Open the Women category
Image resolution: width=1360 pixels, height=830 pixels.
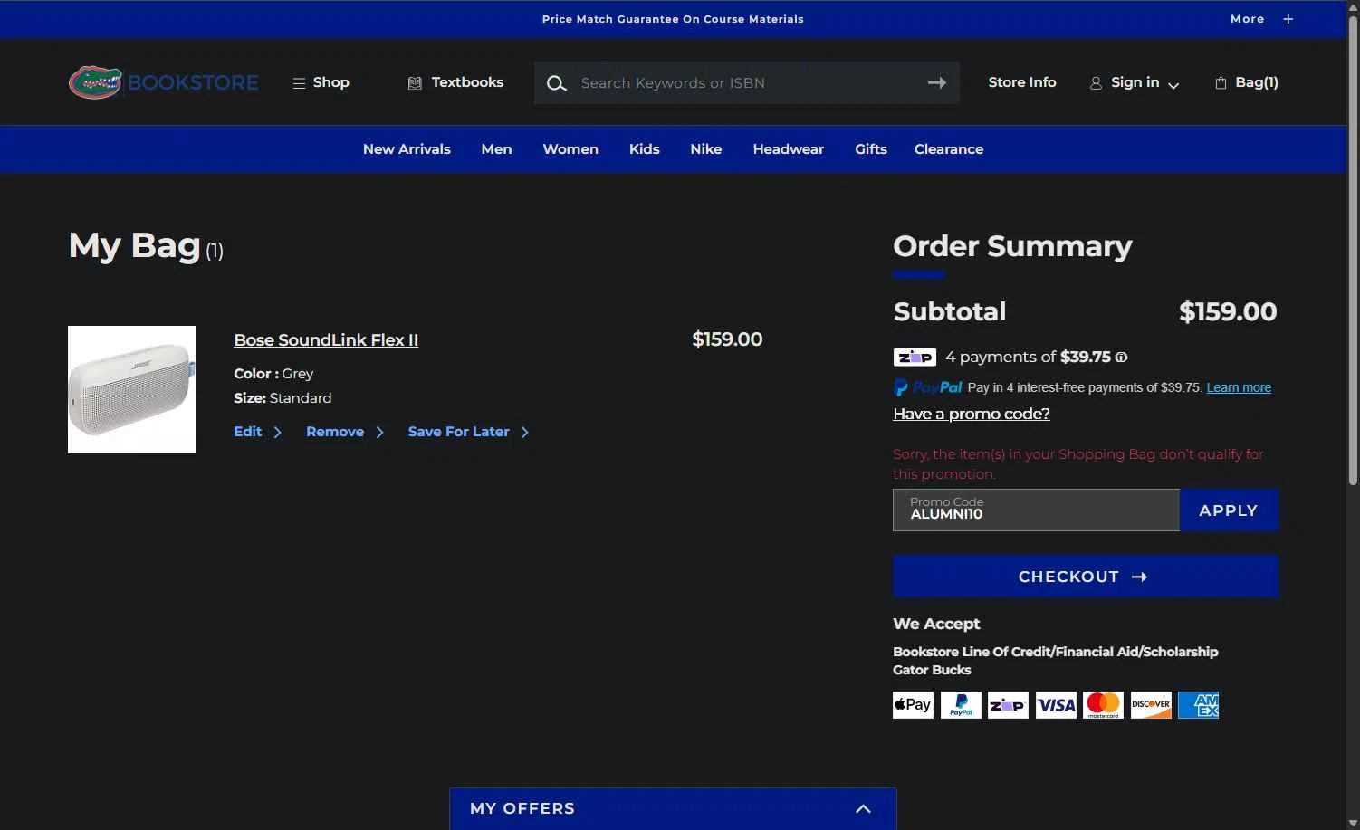(x=570, y=149)
